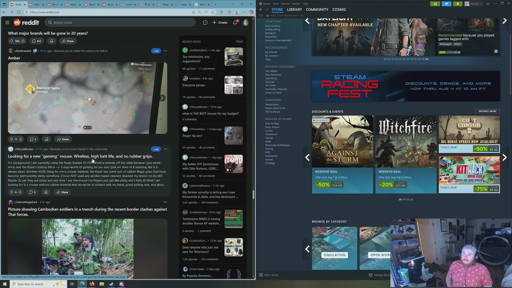Open the Reddit user avatar menu
Image resolution: width=512 pixels, height=288 pixels.
pyautogui.click(x=246, y=22)
